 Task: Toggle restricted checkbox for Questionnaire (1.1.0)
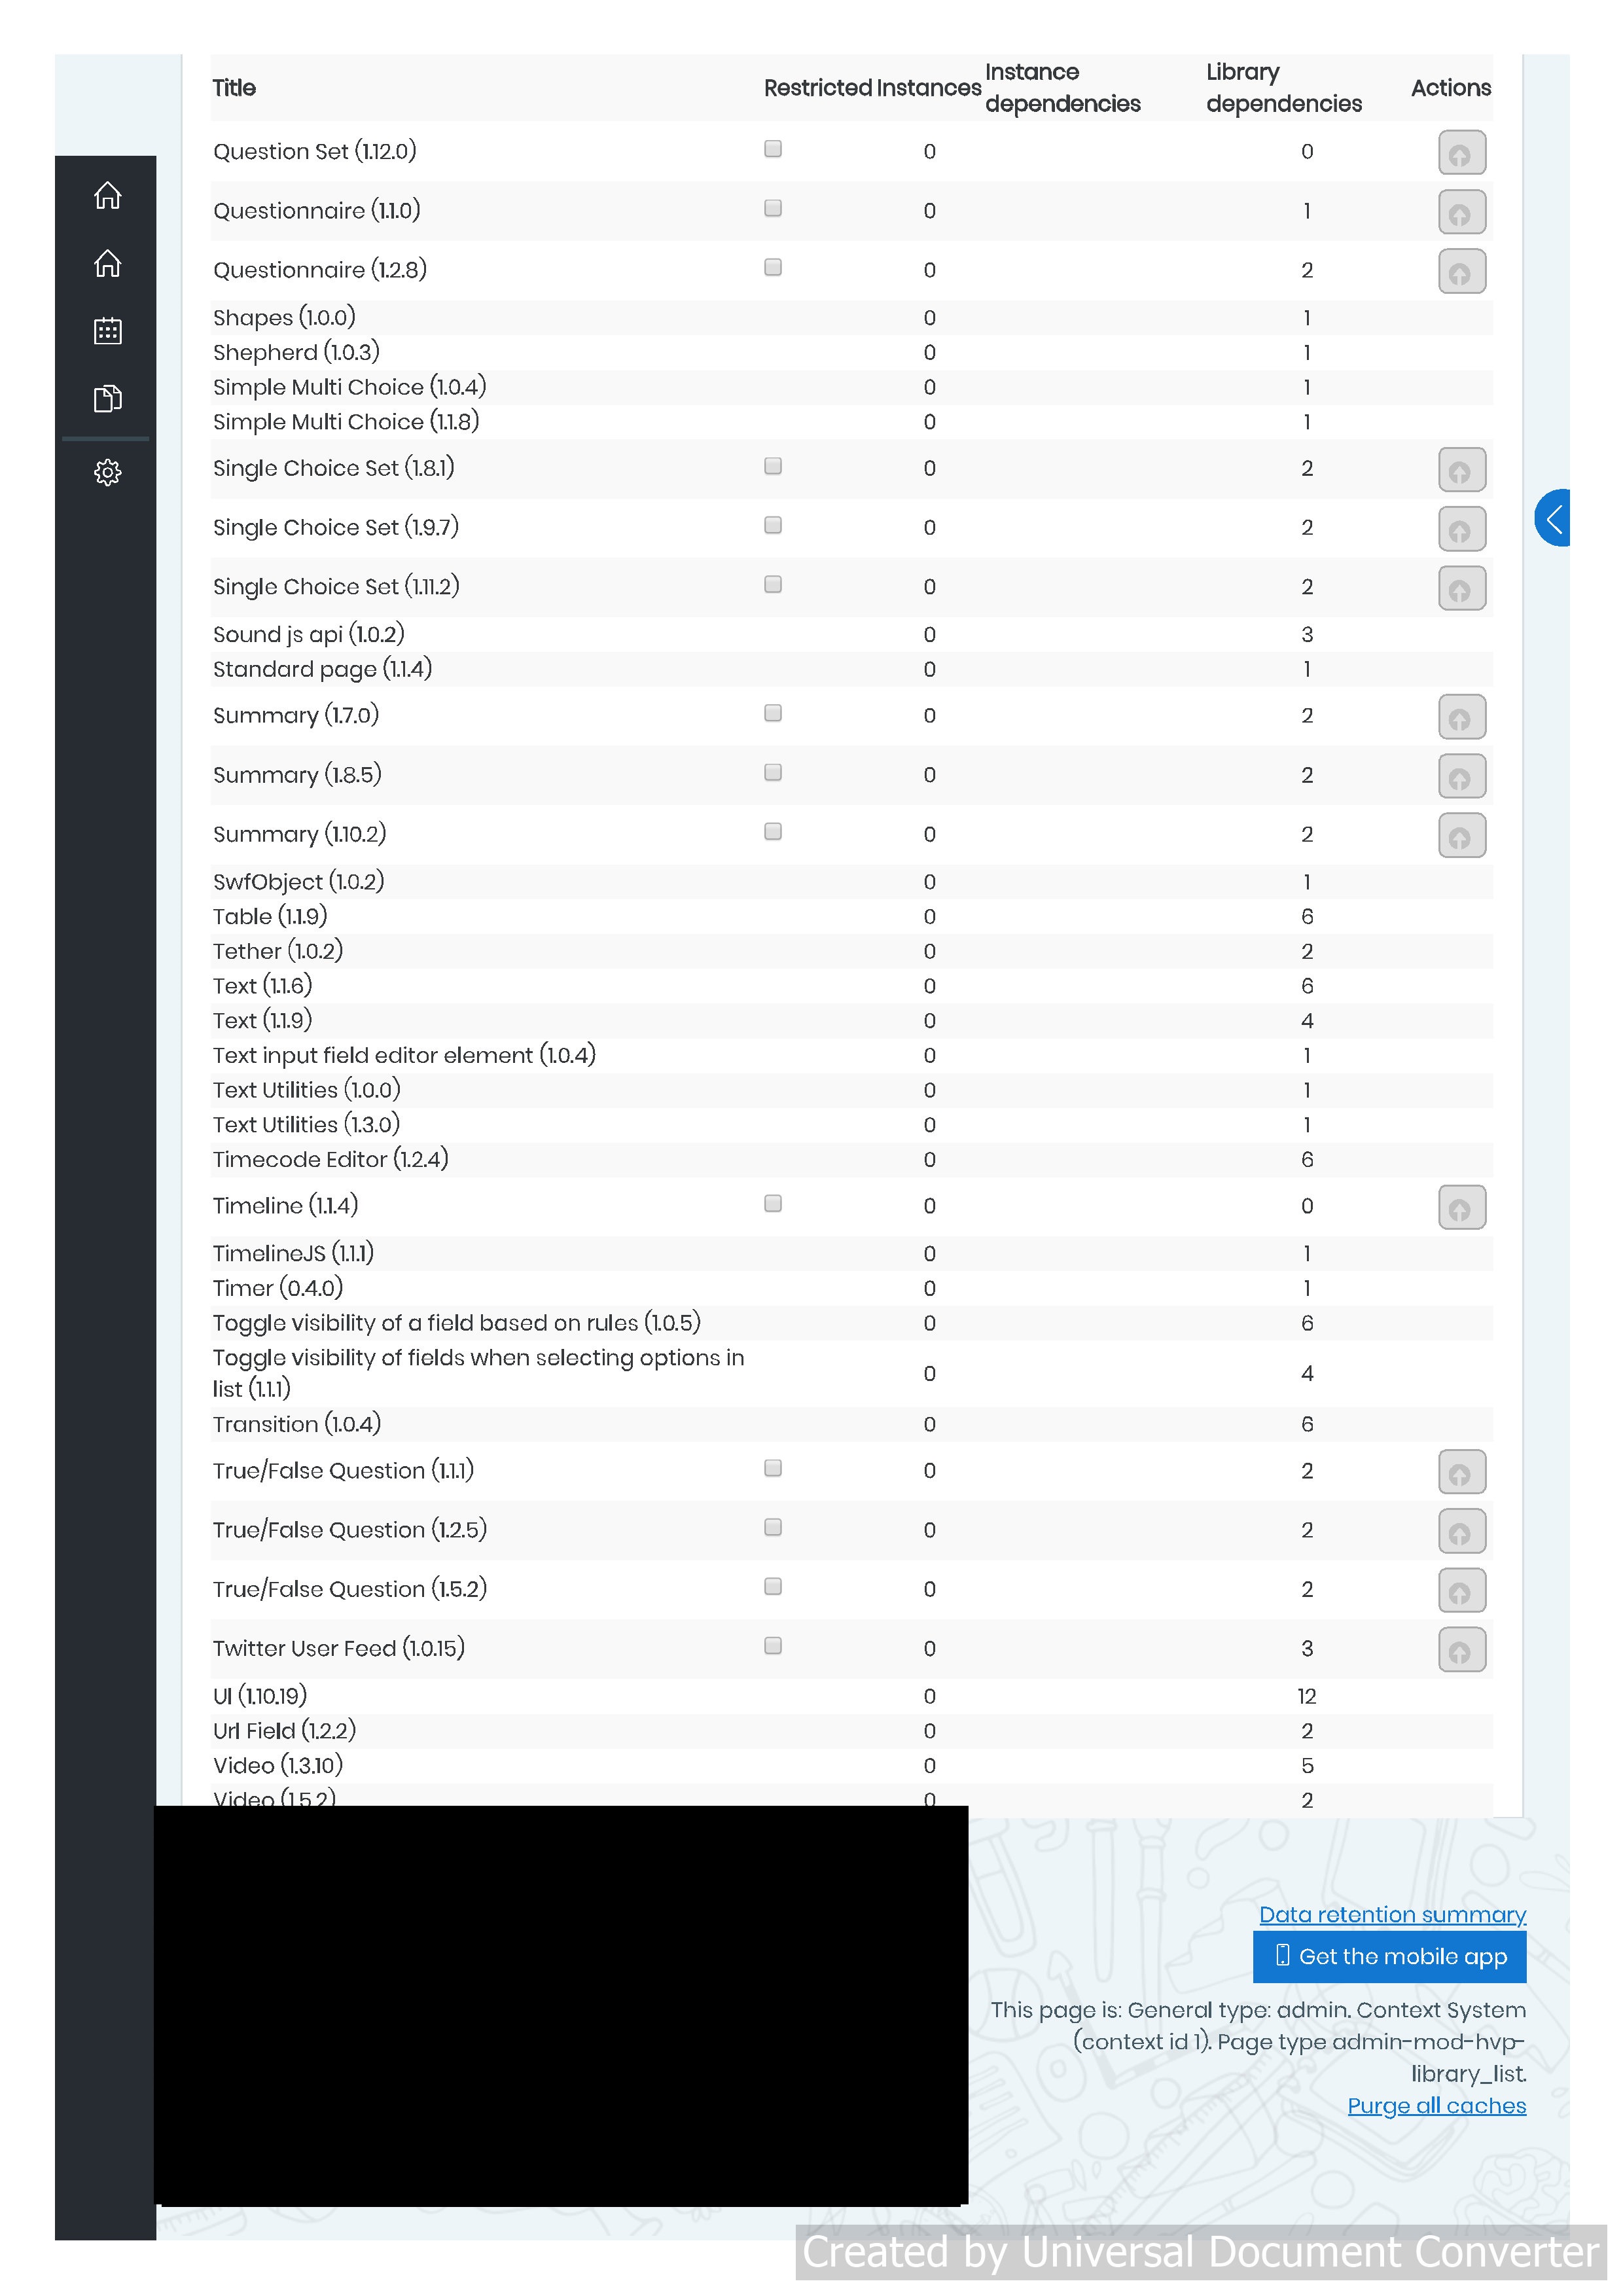(772, 208)
